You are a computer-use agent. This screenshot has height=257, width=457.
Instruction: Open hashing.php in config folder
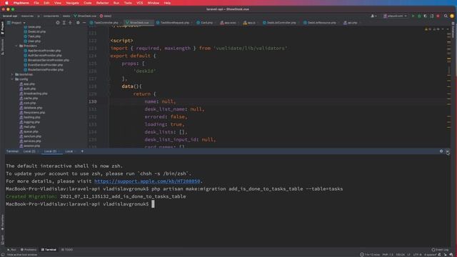coord(30,117)
